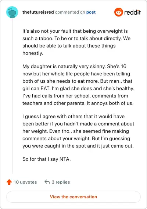
Task: Select the "10 upvotes" count label
Action: pos(25,182)
